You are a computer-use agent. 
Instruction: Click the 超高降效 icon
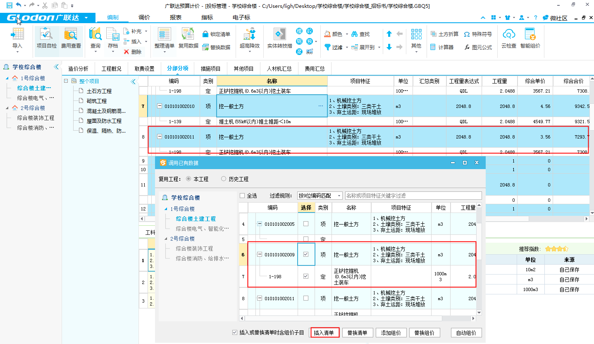tap(250, 35)
